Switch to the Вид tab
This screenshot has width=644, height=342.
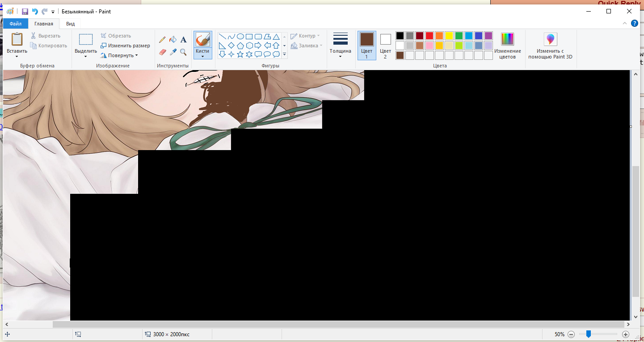pyautogui.click(x=70, y=24)
